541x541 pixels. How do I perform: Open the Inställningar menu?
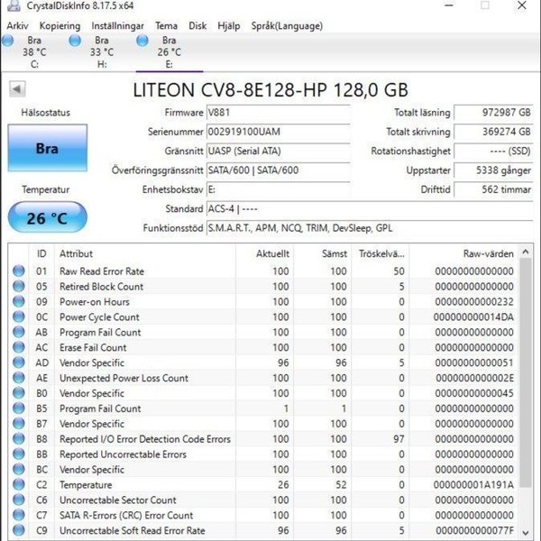point(117,26)
